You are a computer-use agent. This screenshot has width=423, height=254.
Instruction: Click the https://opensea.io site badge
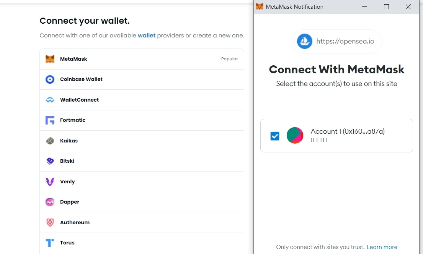point(336,41)
